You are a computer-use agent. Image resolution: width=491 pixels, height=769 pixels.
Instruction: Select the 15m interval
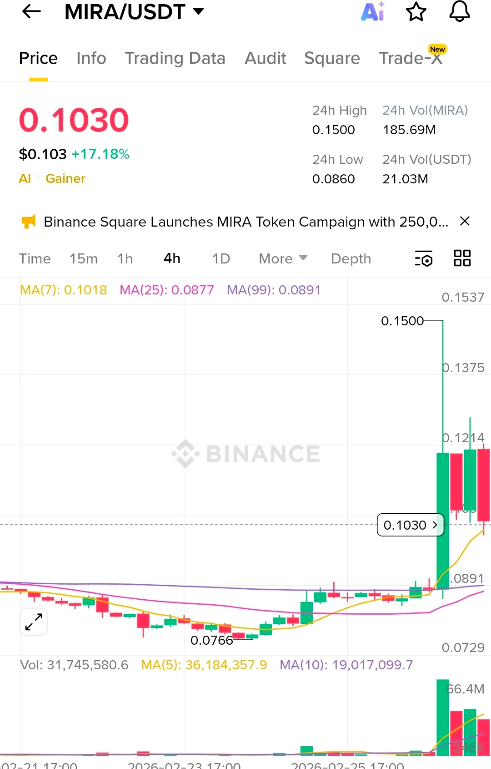point(84,258)
